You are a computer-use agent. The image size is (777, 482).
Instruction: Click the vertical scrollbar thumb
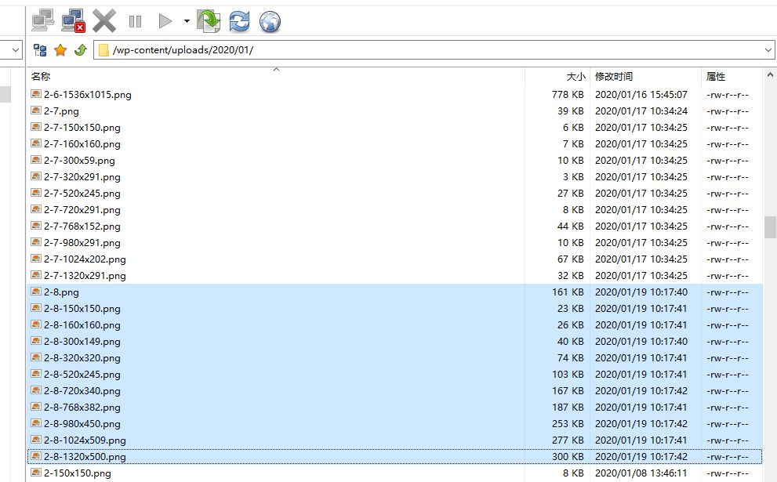[770, 227]
